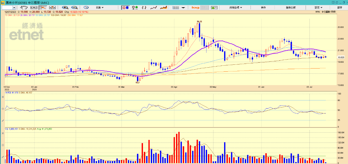Select the hand pan tool
This screenshot has width=348, height=164.
(23, 8)
